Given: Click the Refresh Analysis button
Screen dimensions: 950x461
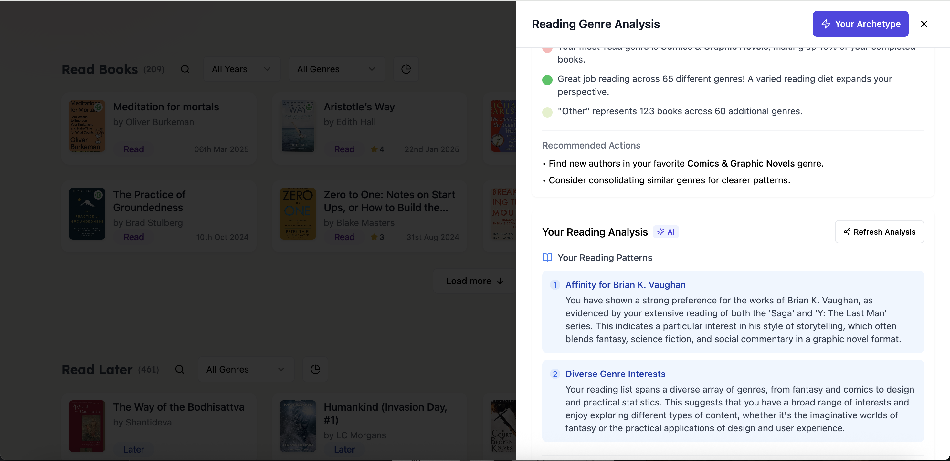Looking at the screenshot, I should click(879, 232).
